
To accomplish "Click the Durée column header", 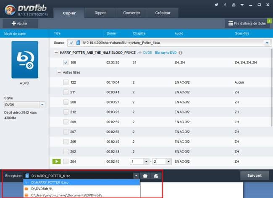I will pyautogui.click(x=111, y=33).
